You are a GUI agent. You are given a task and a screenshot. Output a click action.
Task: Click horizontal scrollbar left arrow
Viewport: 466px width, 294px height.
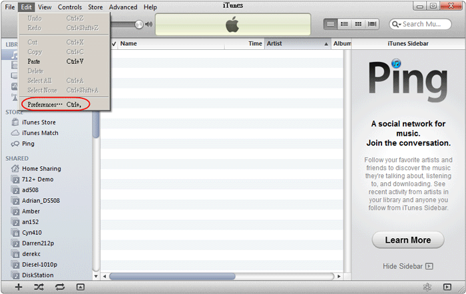[x=105, y=277]
